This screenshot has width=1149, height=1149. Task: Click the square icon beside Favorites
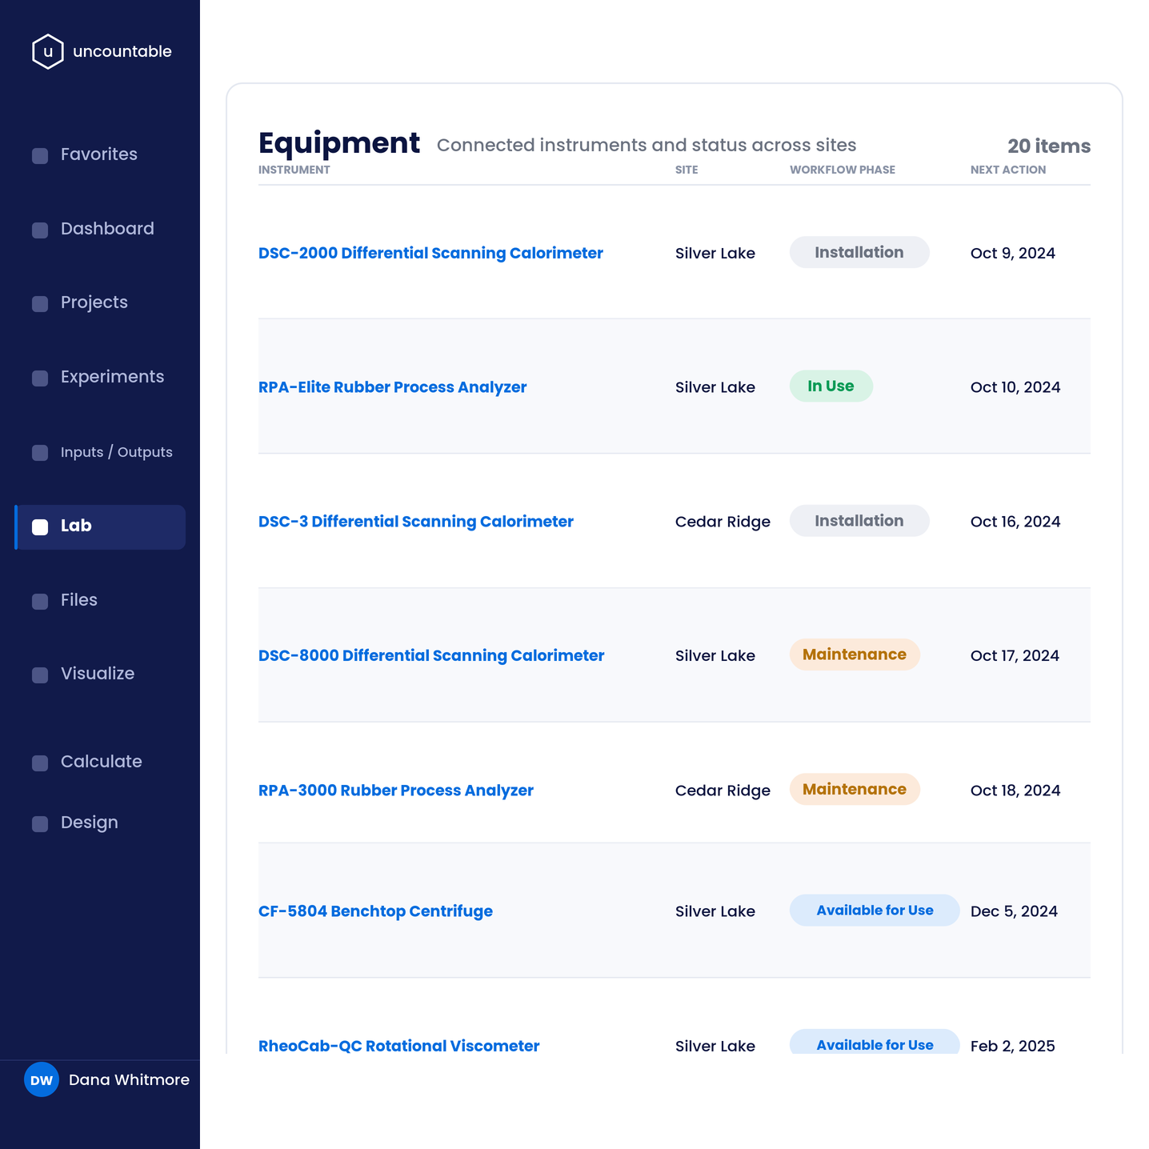(x=40, y=155)
